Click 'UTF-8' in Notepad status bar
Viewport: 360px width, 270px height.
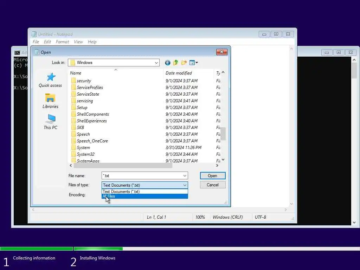tap(261, 217)
